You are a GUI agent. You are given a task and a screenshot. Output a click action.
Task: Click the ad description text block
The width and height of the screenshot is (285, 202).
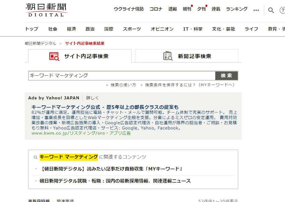(134, 120)
